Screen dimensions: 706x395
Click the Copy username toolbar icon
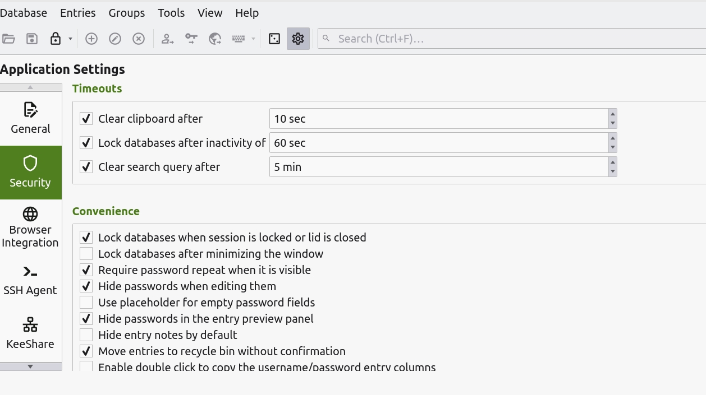point(167,39)
